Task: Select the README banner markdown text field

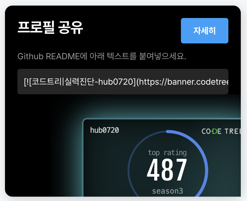Action: click(123, 82)
